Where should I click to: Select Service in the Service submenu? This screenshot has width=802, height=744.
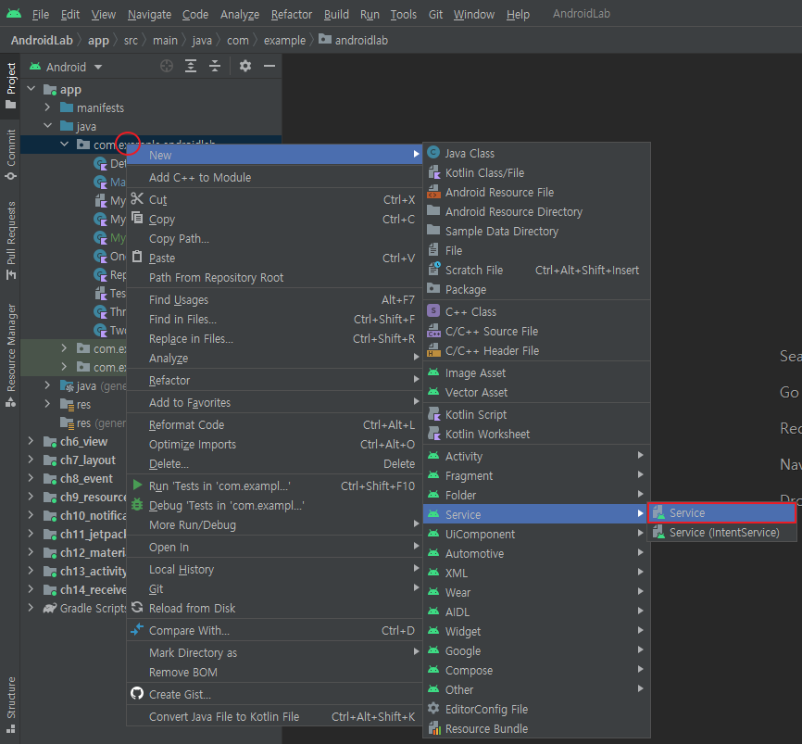[721, 512]
